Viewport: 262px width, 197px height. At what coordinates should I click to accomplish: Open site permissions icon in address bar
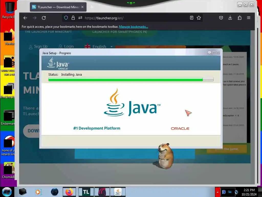(x=80, y=18)
